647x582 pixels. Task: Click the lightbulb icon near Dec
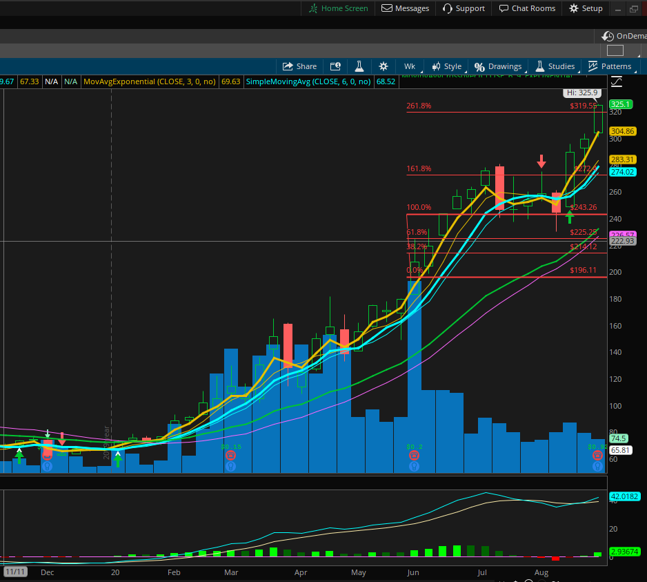[48, 467]
